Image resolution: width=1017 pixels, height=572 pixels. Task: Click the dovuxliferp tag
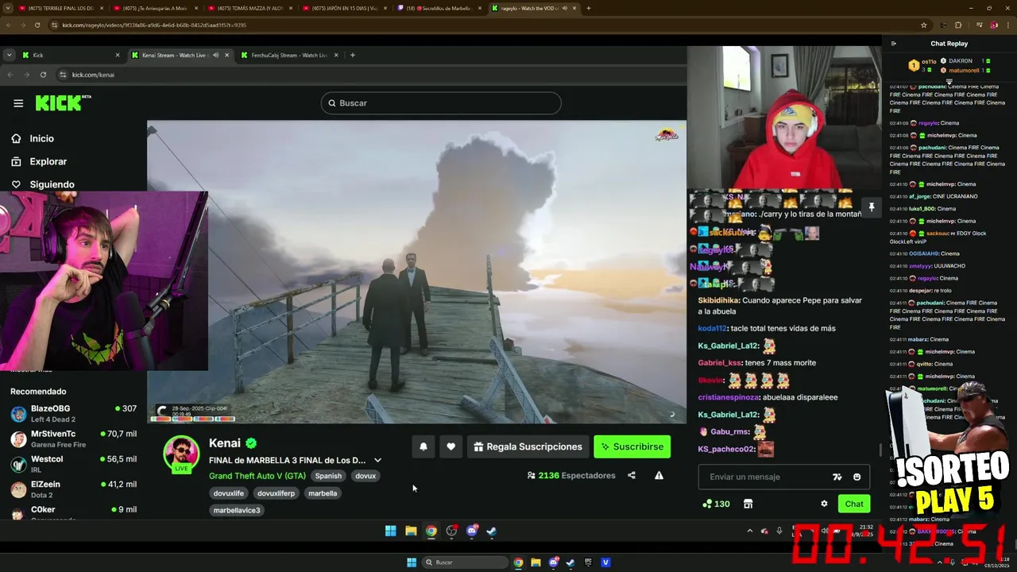tap(276, 493)
